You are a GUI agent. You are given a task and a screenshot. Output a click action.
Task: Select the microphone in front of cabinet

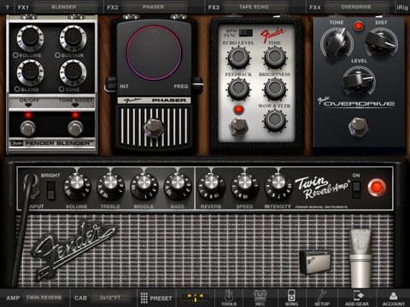click(360, 258)
